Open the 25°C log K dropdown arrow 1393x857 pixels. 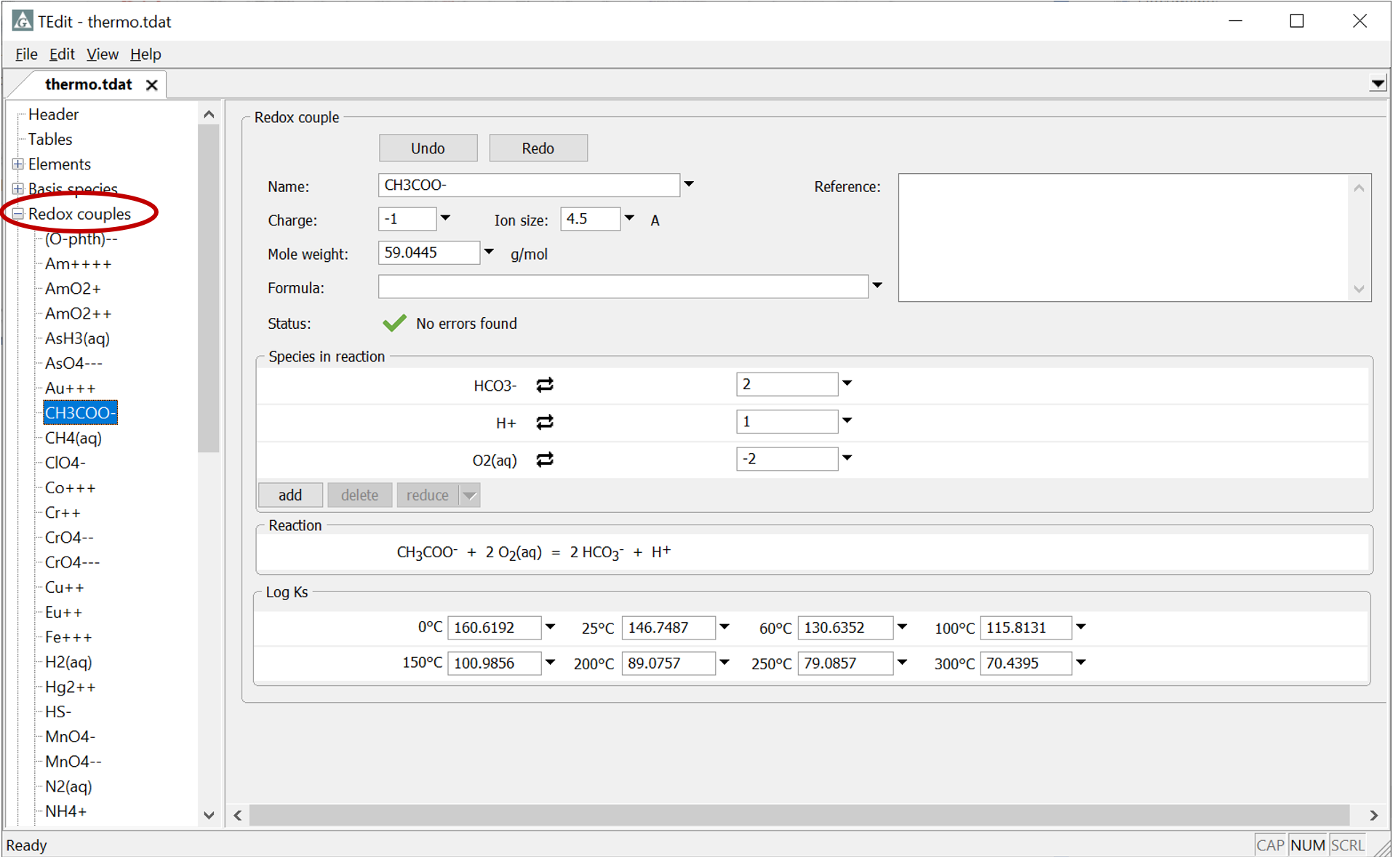[725, 627]
